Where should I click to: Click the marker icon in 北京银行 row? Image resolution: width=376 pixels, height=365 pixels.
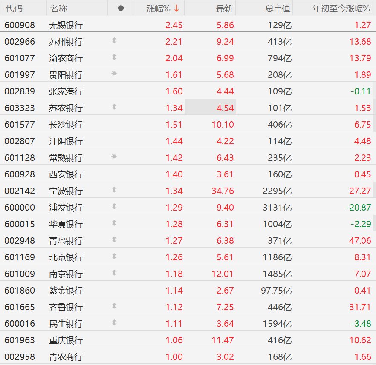(114, 256)
